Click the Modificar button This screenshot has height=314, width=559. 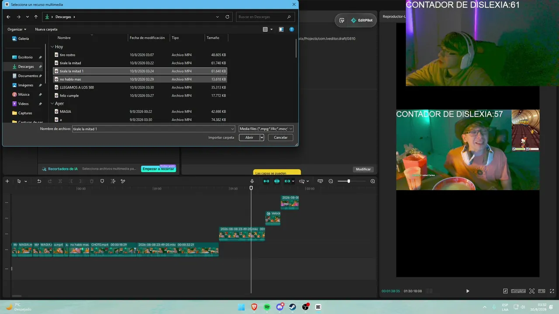[x=363, y=169]
